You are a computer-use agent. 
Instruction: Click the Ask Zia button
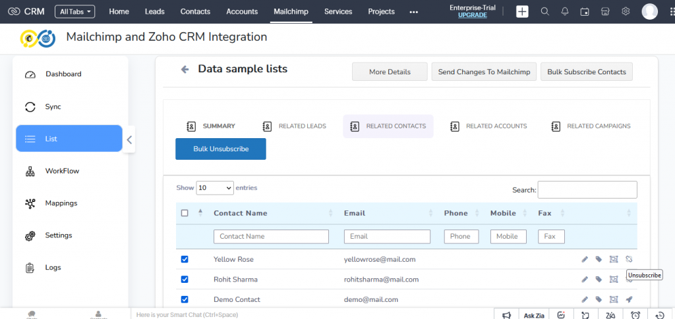pyautogui.click(x=534, y=315)
